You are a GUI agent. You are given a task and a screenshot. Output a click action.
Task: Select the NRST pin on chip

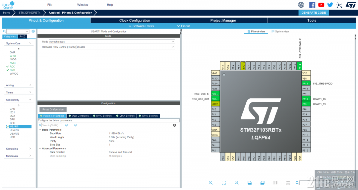215,104
